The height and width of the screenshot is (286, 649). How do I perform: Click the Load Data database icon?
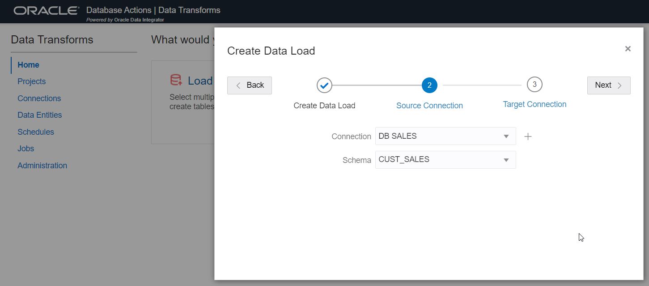click(x=176, y=80)
